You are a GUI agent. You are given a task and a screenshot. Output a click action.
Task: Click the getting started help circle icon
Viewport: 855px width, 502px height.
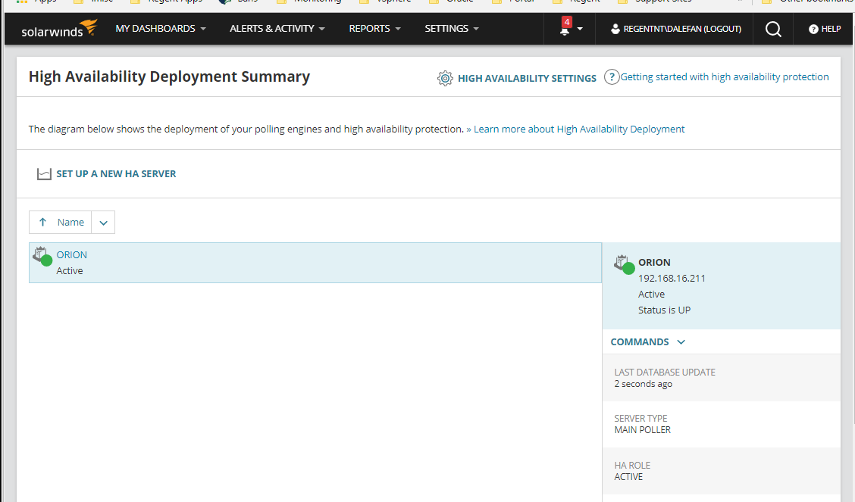(612, 76)
